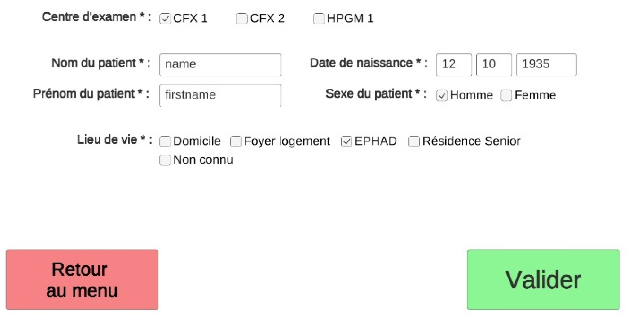Click the Nom du patient label

101,63
